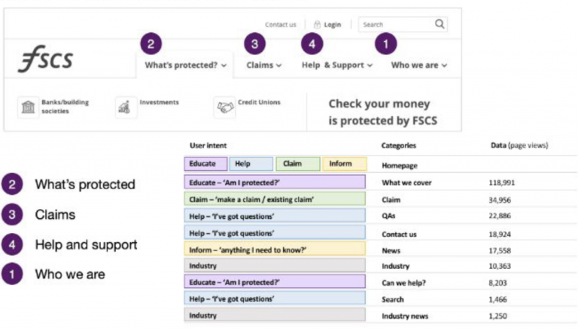Expand the What's protected? chevron
Image resolution: width=578 pixels, height=330 pixels.
point(224,65)
